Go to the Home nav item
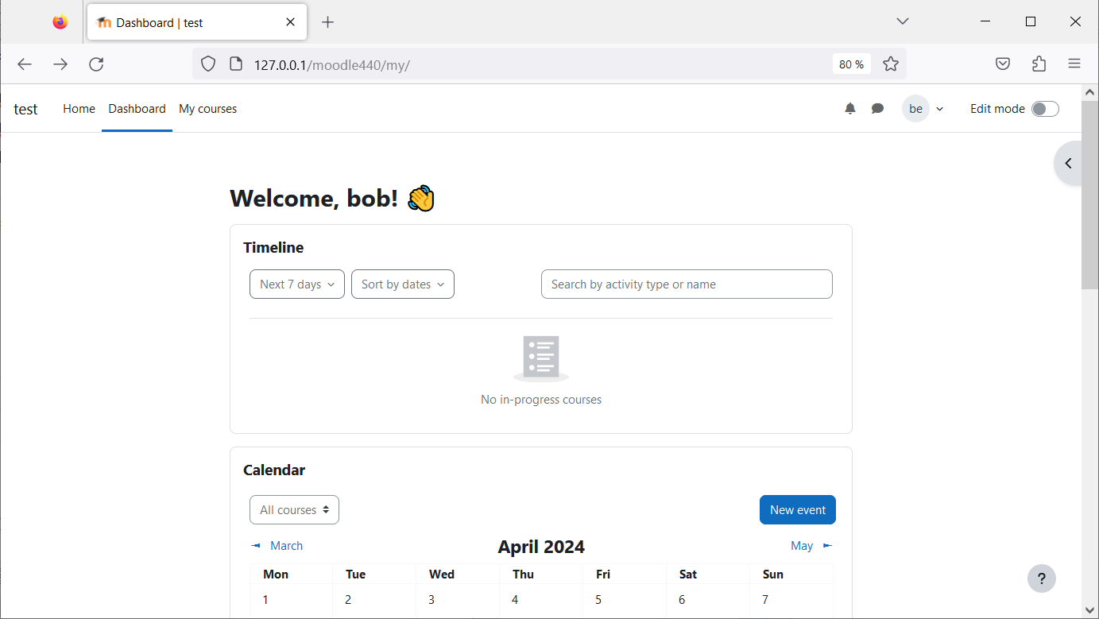Viewport: 1099px width, 619px height. pos(79,109)
